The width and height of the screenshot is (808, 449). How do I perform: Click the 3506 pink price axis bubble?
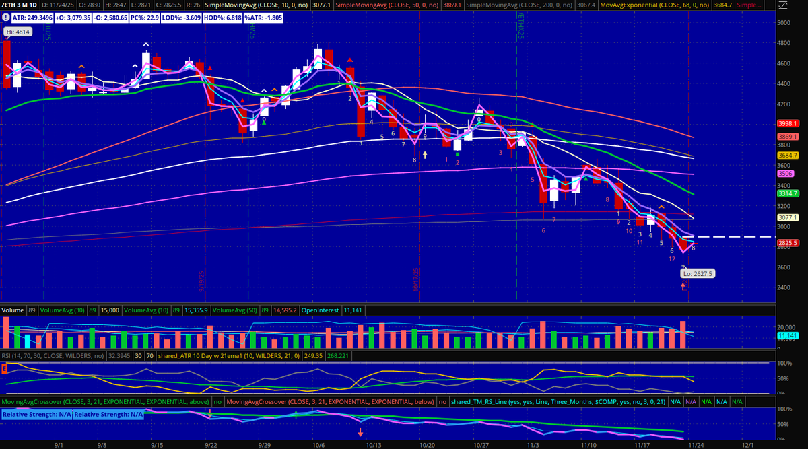tap(785, 173)
